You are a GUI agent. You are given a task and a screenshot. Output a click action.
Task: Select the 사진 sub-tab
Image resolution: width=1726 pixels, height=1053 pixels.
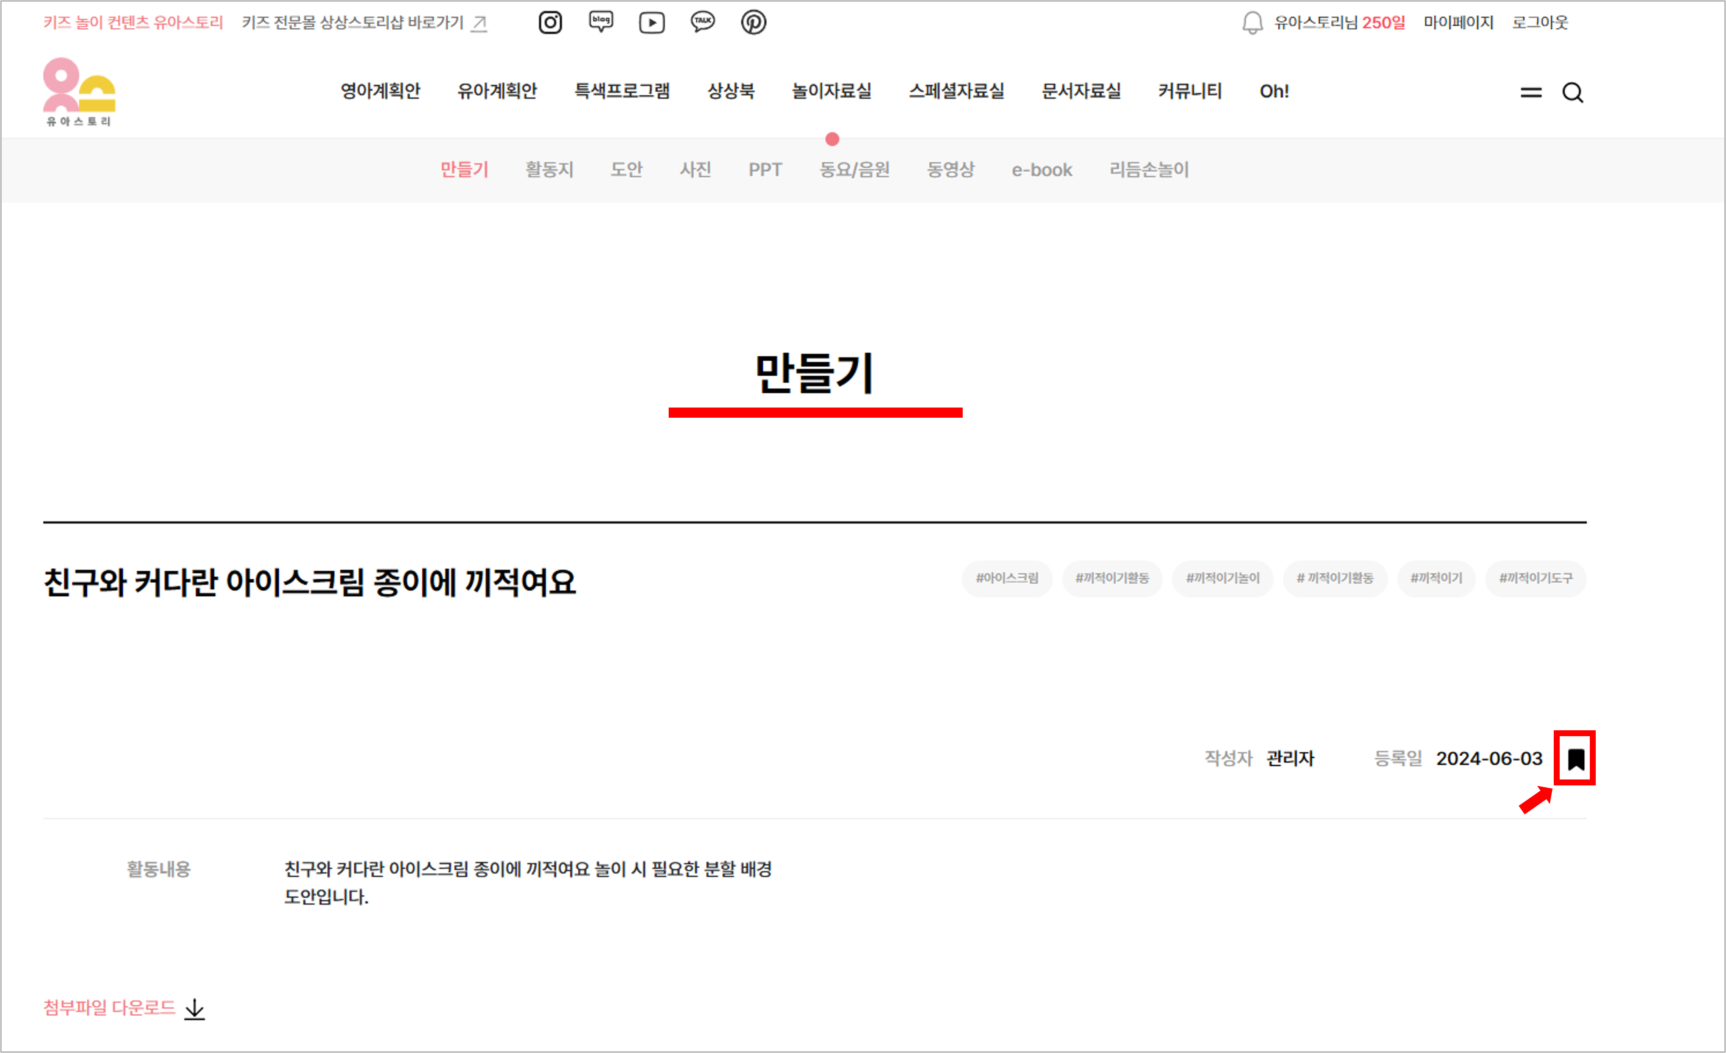[695, 170]
